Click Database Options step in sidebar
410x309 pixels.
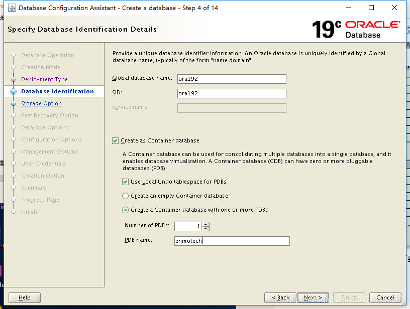point(45,127)
